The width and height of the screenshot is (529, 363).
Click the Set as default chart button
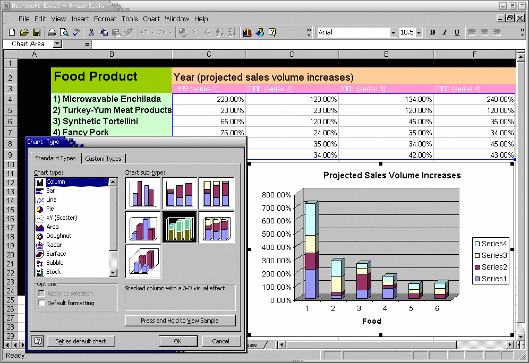(x=81, y=341)
